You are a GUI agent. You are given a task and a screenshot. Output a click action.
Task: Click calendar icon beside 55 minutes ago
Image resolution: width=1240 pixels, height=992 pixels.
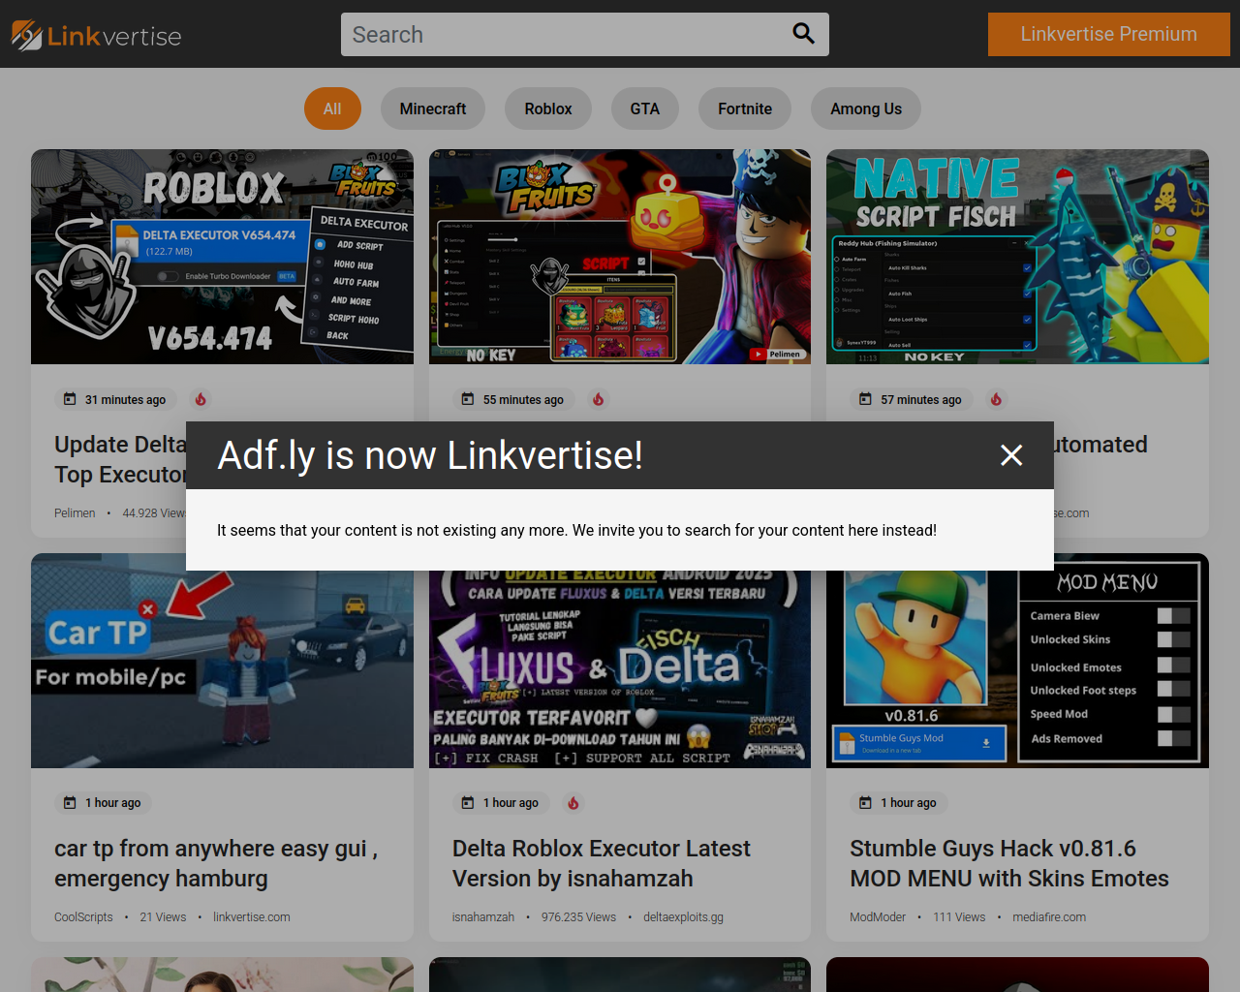click(x=468, y=399)
